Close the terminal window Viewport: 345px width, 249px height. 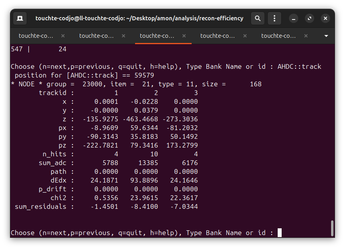[325, 18]
